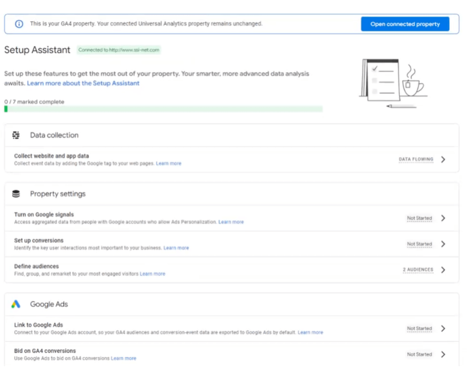The image size is (468, 368).
Task: Open Learn more link for Set up conversions
Action: [x=176, y=248]
